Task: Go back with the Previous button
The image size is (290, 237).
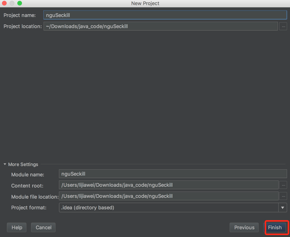Action: [244, 227]
